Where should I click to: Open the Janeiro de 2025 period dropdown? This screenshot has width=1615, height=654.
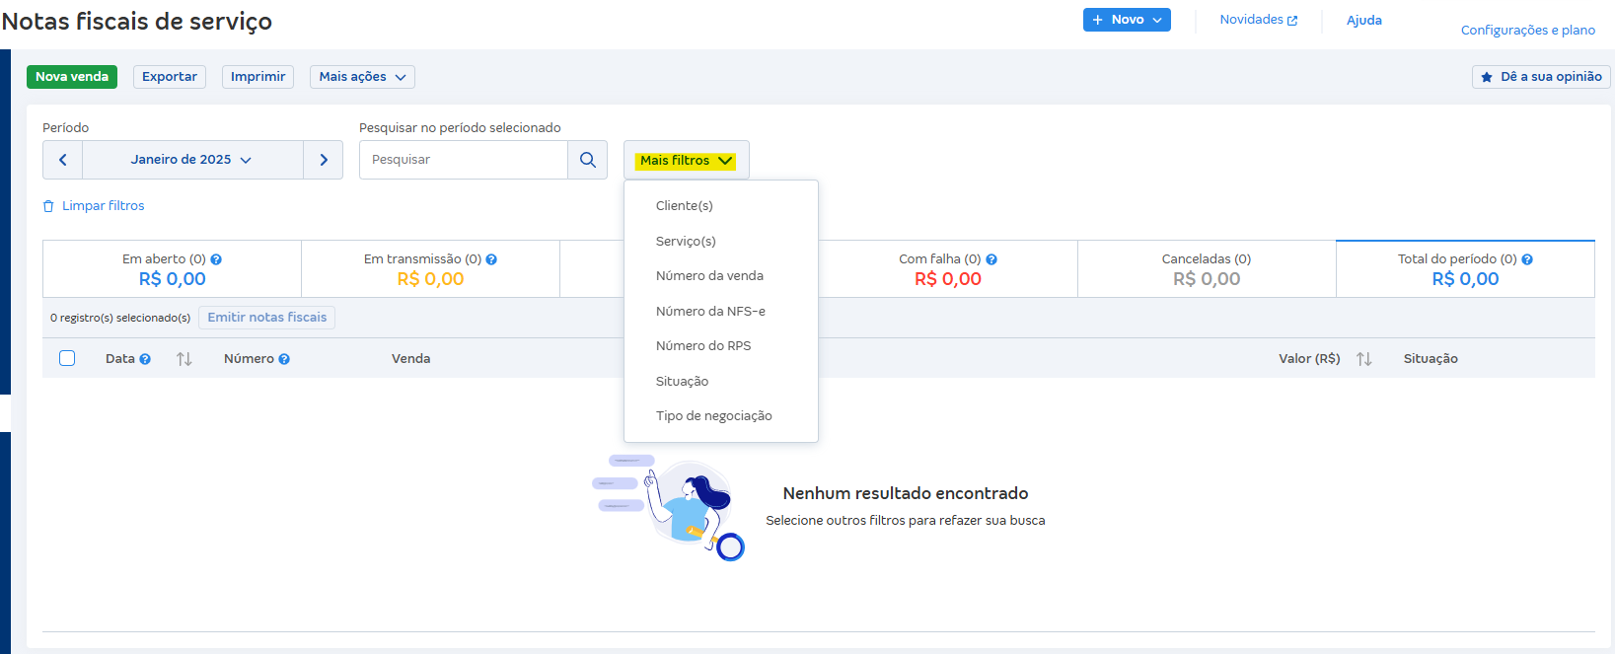click(192, 160)
